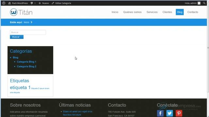Open Servicios page
The image size is (209, 117).
[152, 12]
